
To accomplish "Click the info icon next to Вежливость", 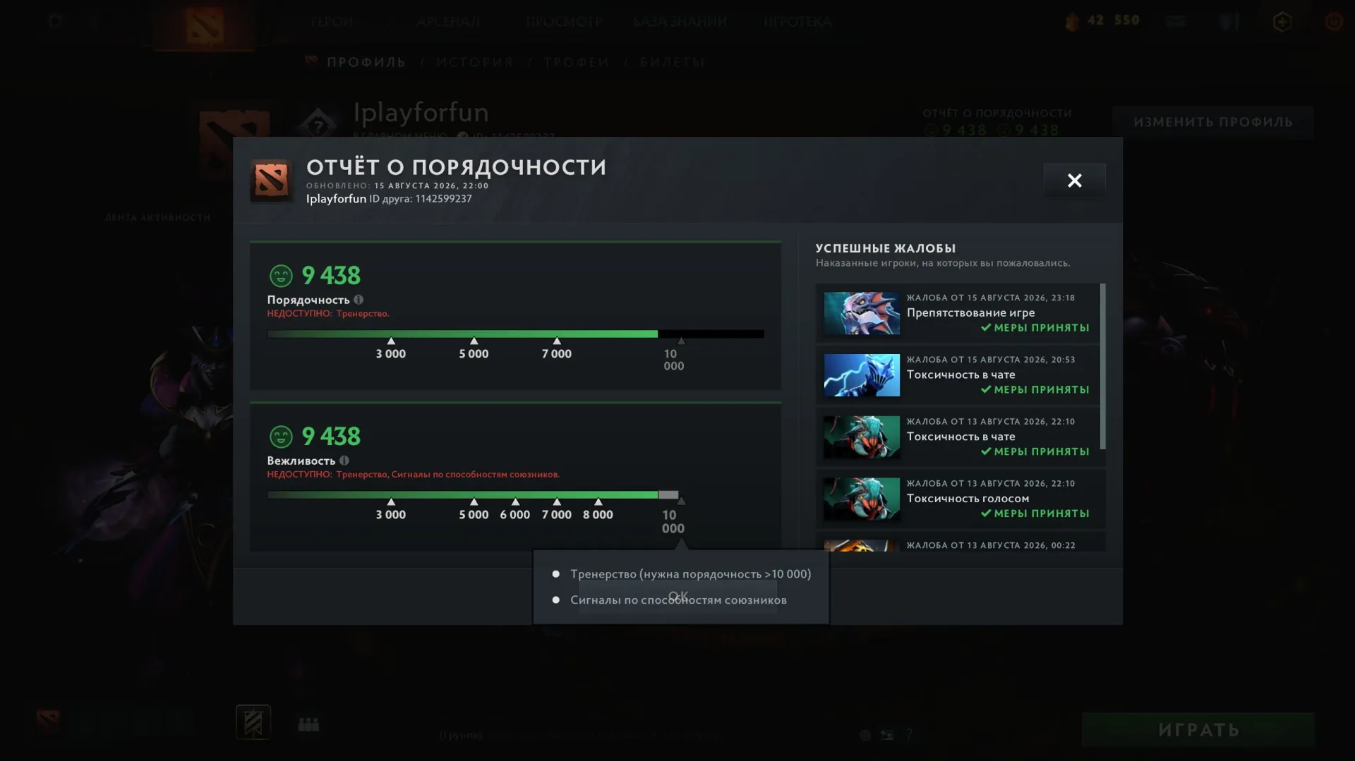I will [344, 461].
